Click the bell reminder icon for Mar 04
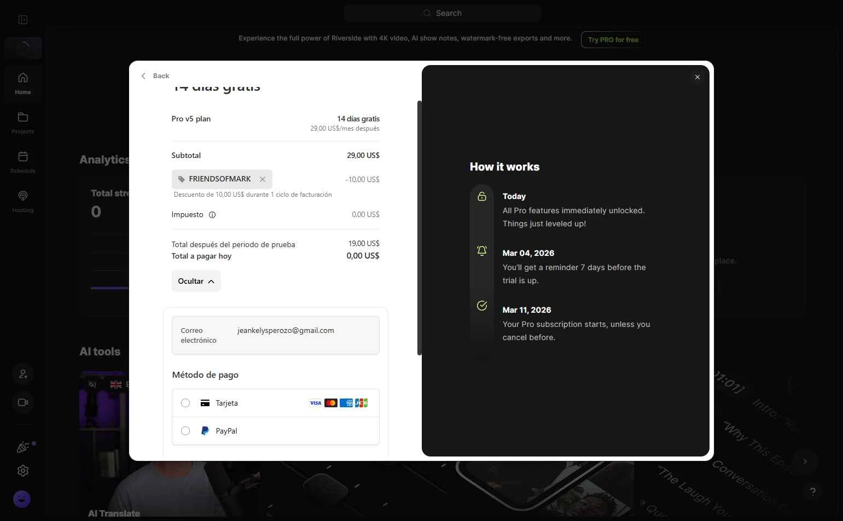 tap(482, 250)
